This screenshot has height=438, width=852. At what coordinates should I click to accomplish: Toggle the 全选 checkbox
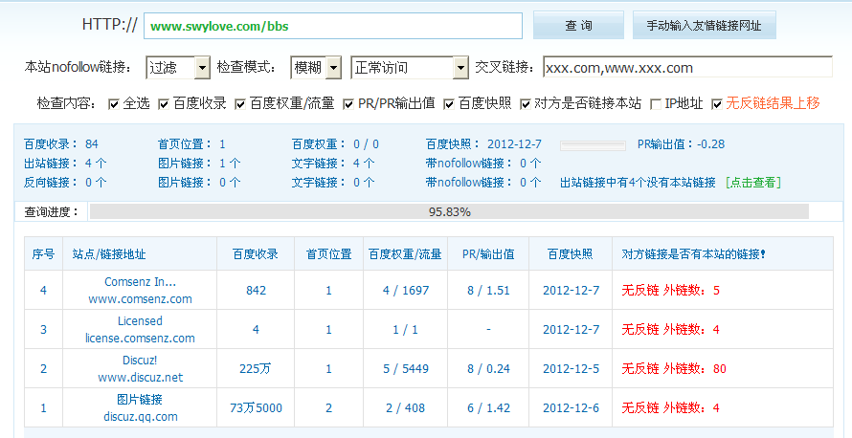114,103
